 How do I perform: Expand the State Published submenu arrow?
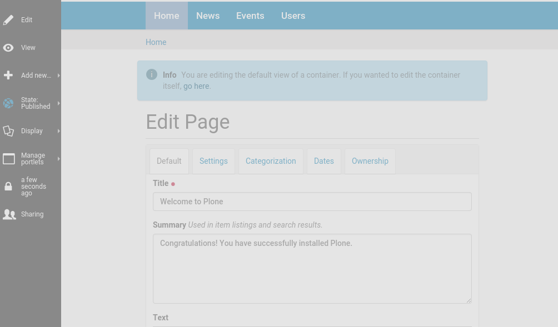coord(58,103)
